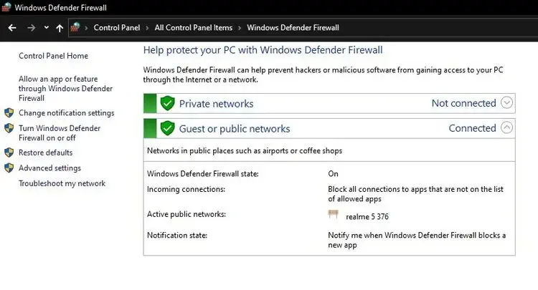Select Control Panel in the breadcrumb path

[117, 28]
